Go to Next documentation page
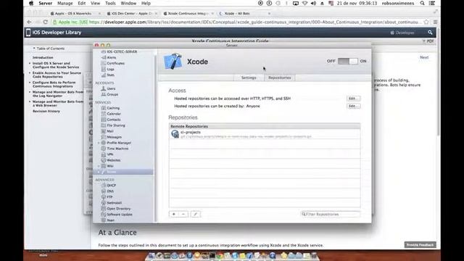 (x=424, y=57)
